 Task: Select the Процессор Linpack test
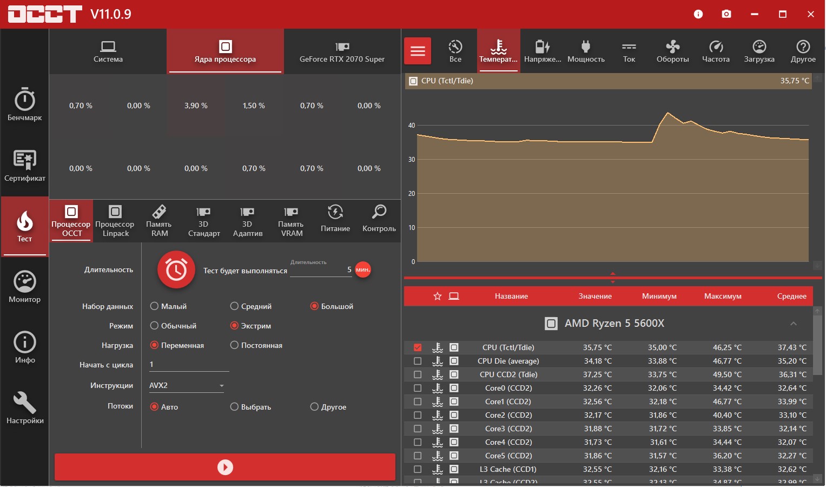coord(115,221)
